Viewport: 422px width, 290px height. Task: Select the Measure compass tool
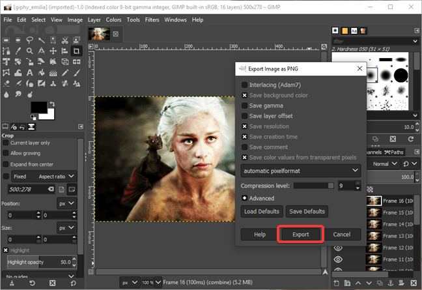42,51
